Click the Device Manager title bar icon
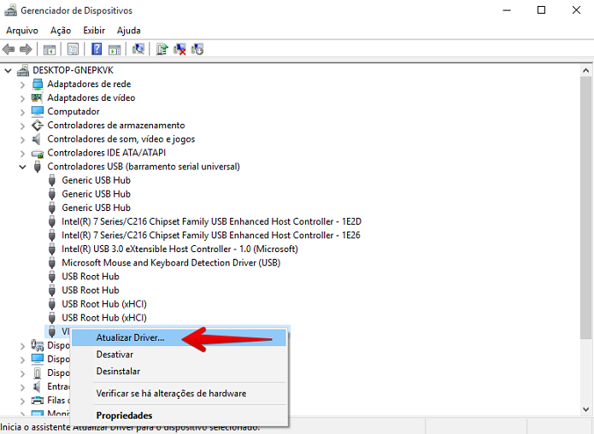Image resolution: width=594 pixels, height=434 pixels. 10,10
